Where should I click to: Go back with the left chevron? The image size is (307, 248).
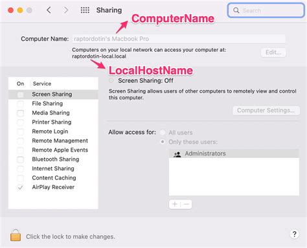pyautogui.click(x=49, y=10)
